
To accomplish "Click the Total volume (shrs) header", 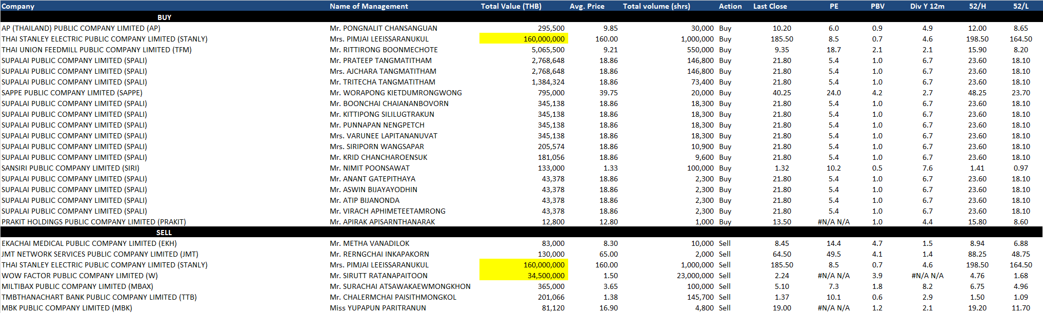I will (x=656, y=6).
